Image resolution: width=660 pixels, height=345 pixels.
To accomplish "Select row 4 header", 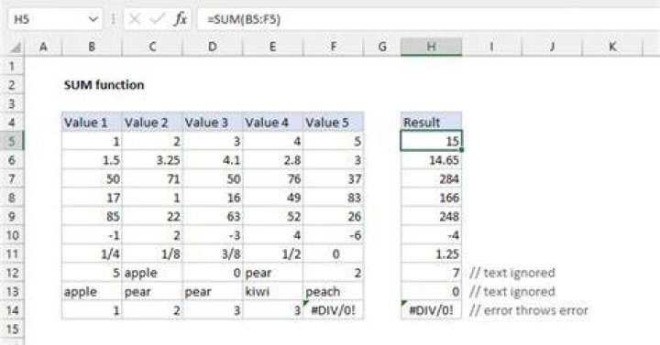I will (12, 123).
